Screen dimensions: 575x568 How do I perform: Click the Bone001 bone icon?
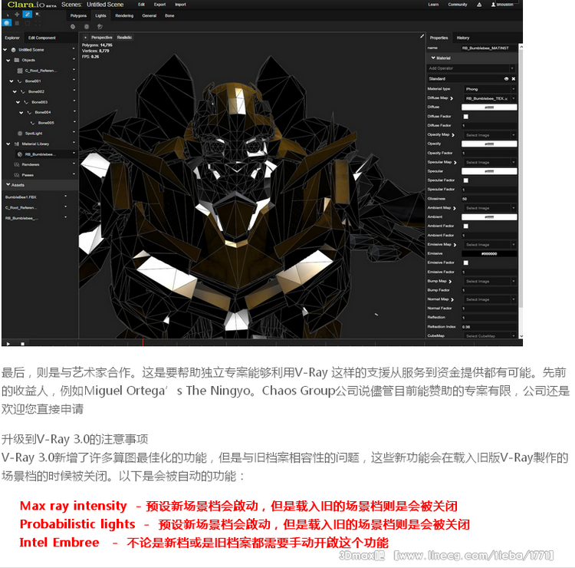(x=20, y=81)
